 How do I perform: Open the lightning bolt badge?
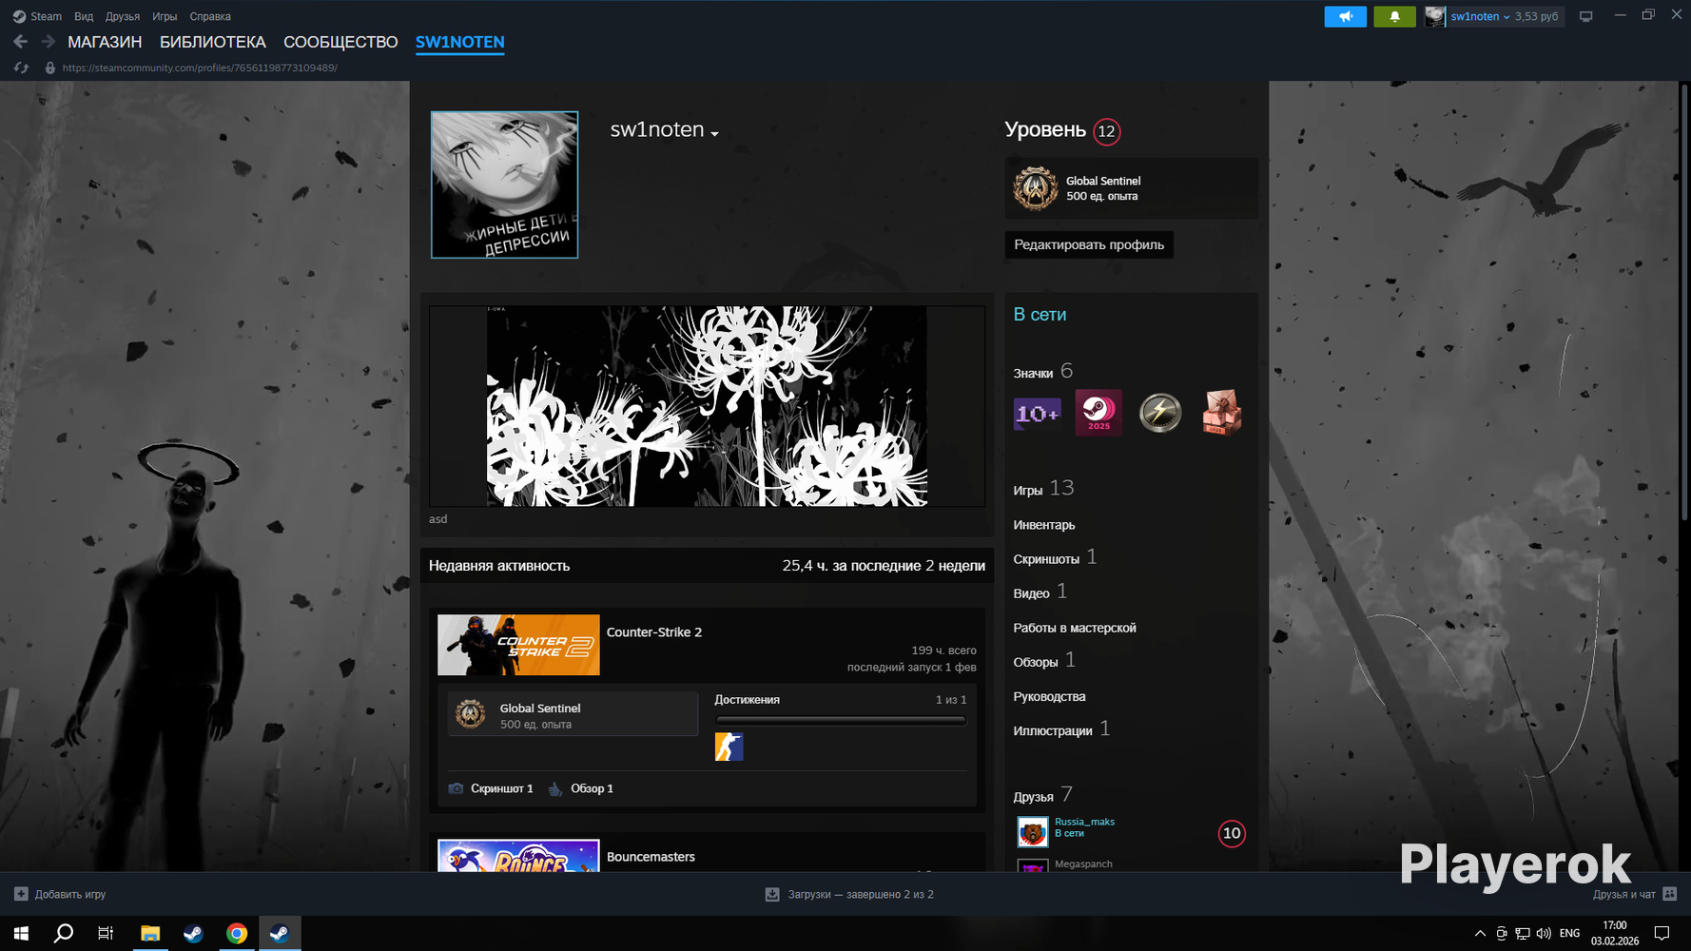click(1160, 413)
